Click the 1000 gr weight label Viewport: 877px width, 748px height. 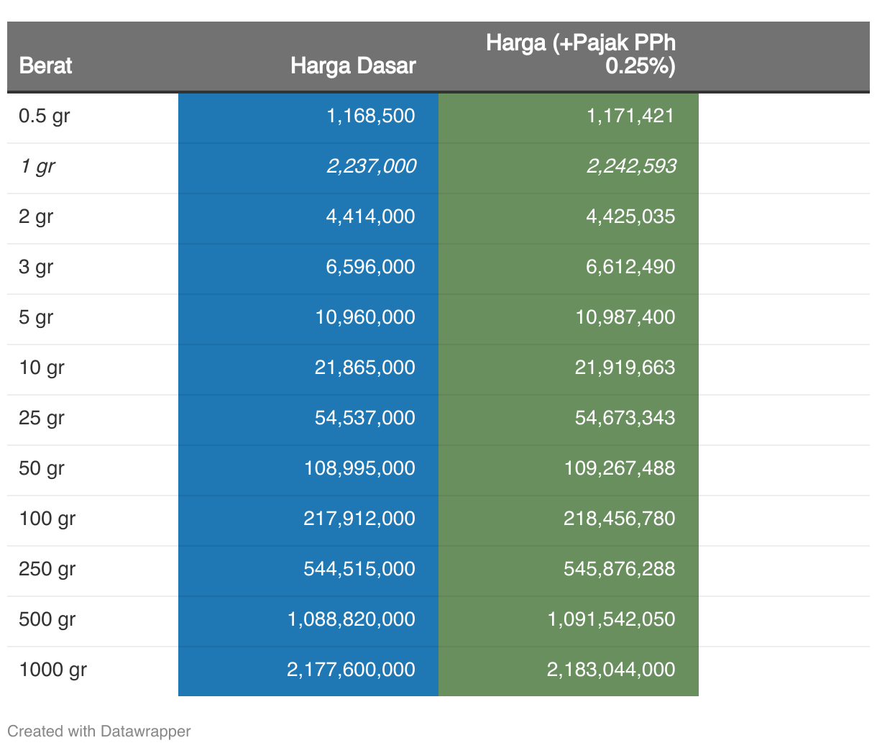(52, 670)
